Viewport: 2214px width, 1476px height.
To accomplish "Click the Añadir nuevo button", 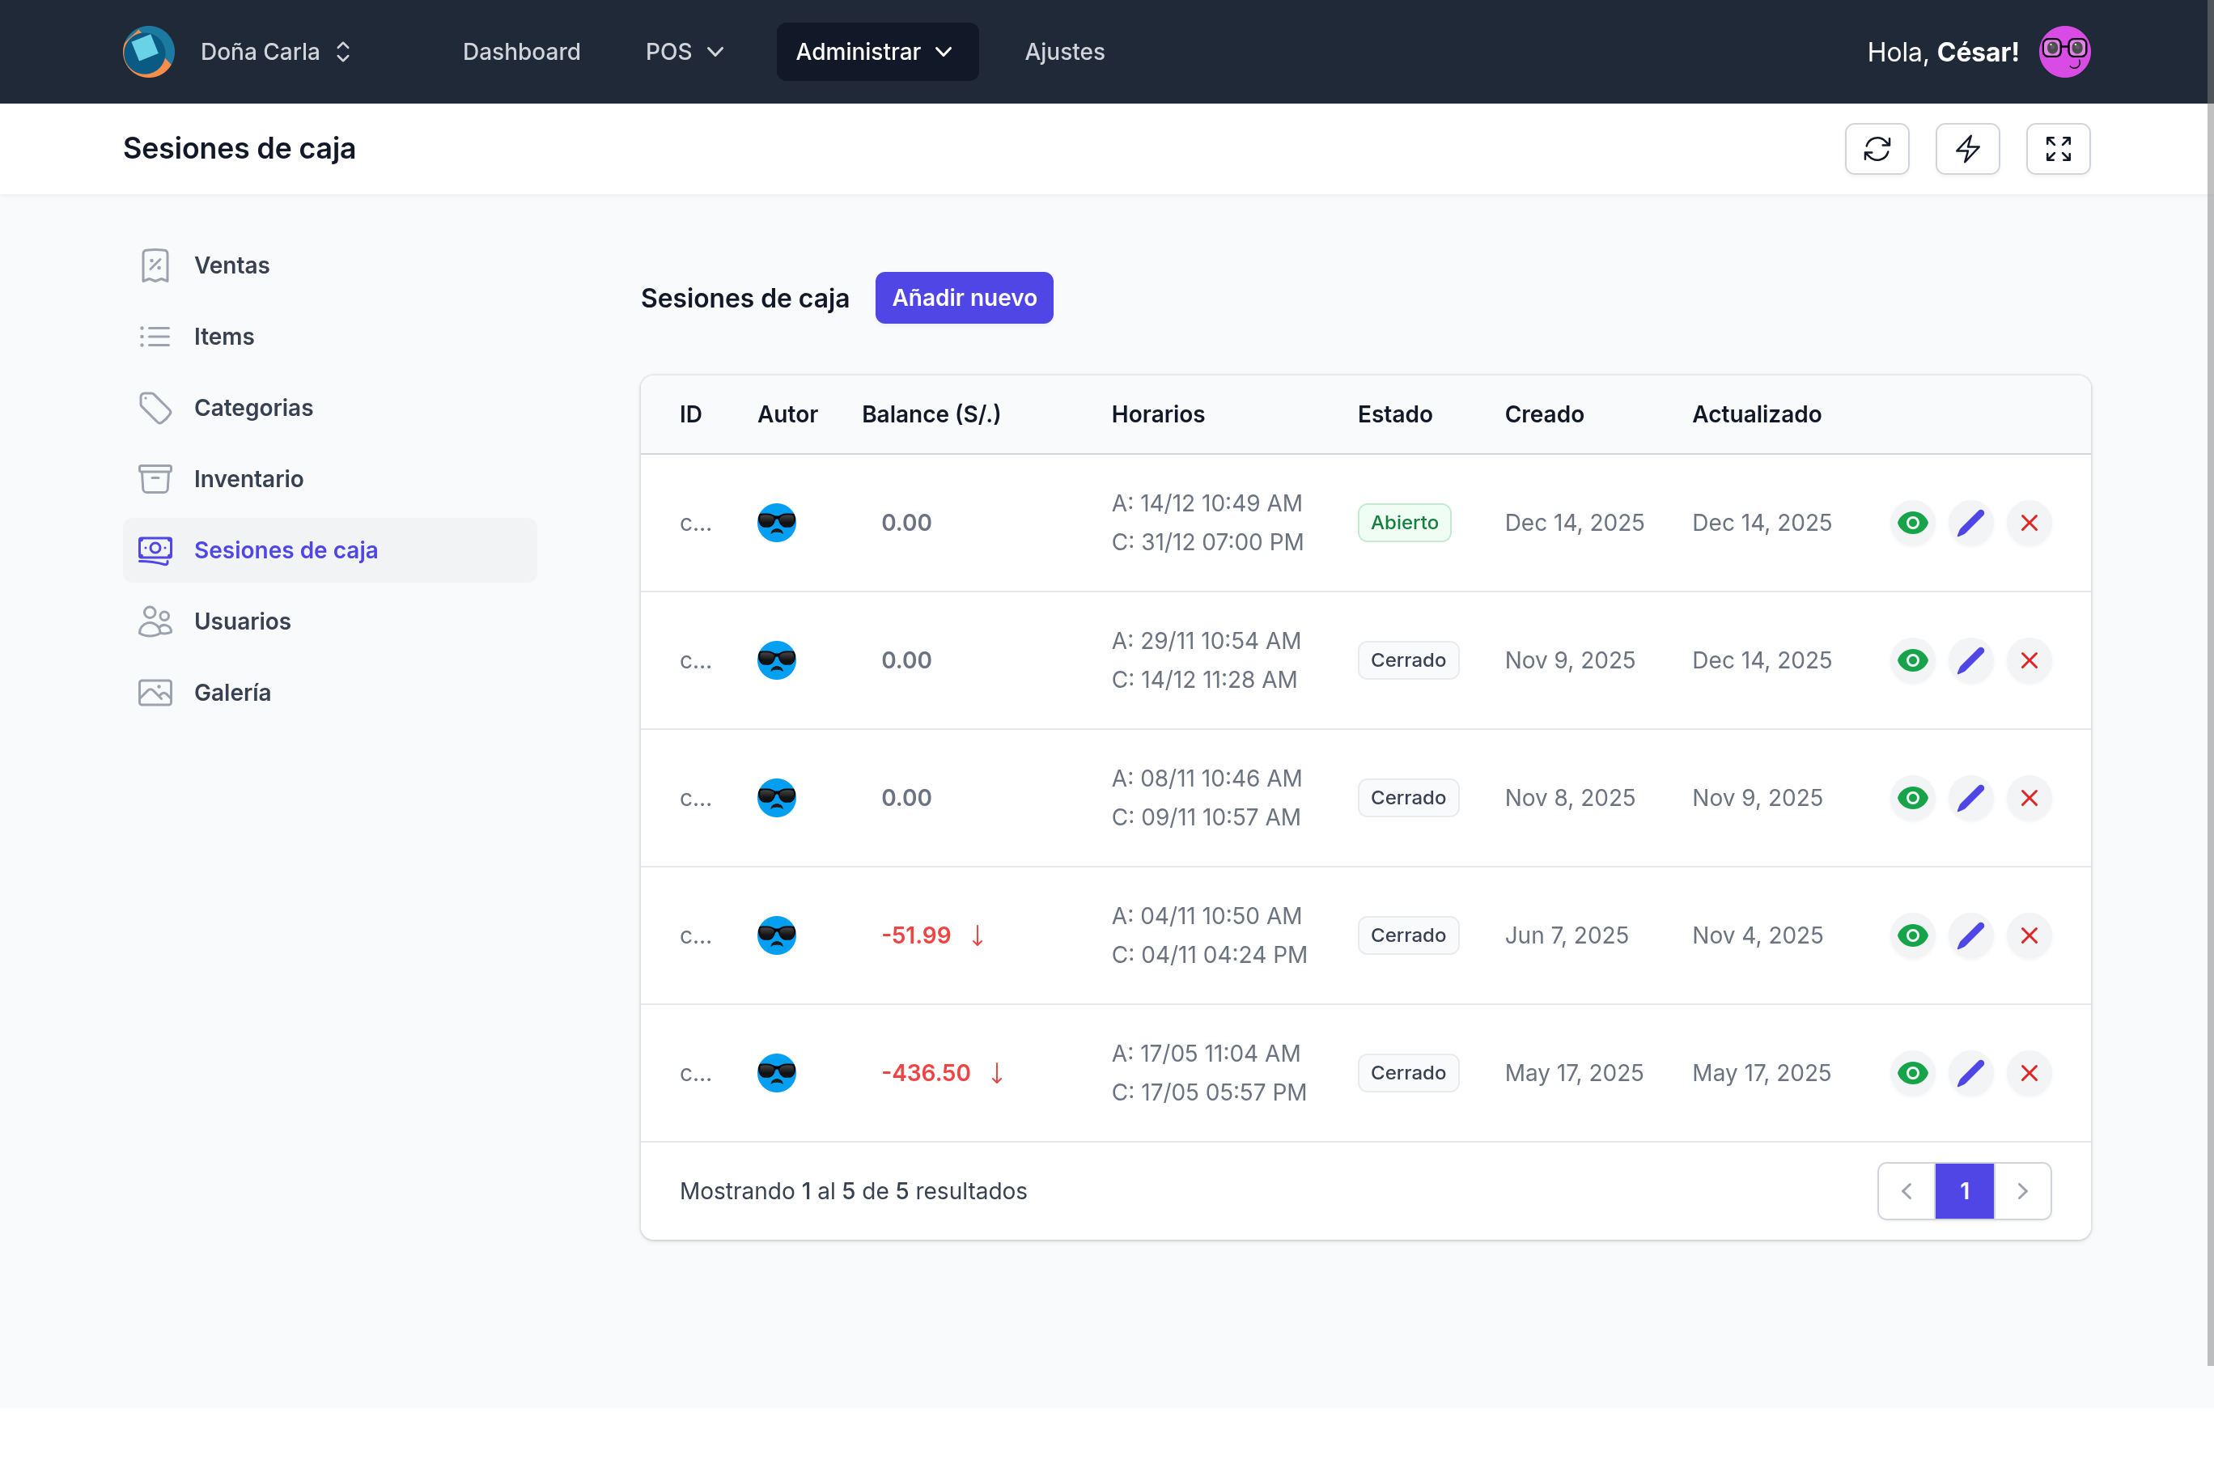I will click(964, 298).
